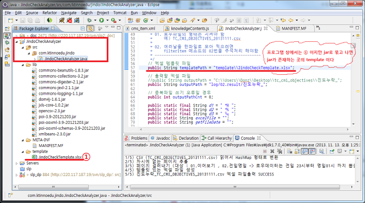The width and height of the screenshot is (365, 203).
Task: Collapse the template folder node
Action: (23, 152)
